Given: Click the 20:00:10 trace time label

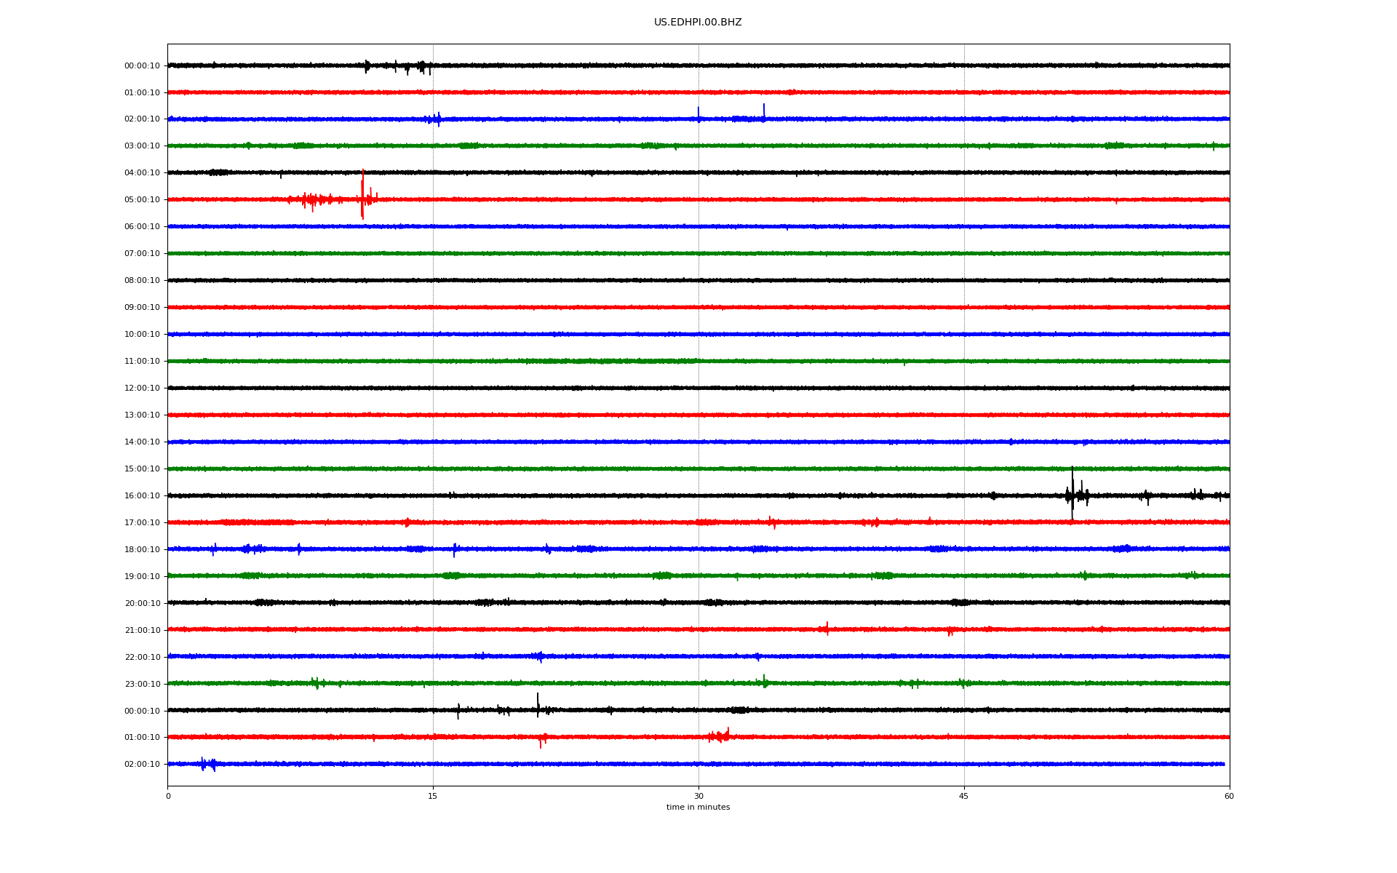Looking at the screenshot, I should (x=142, y=604).
